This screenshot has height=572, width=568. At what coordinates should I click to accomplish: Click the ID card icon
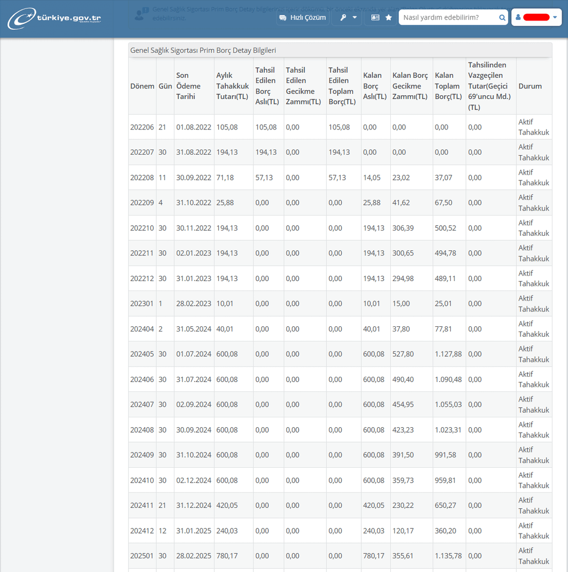point(375,17)
